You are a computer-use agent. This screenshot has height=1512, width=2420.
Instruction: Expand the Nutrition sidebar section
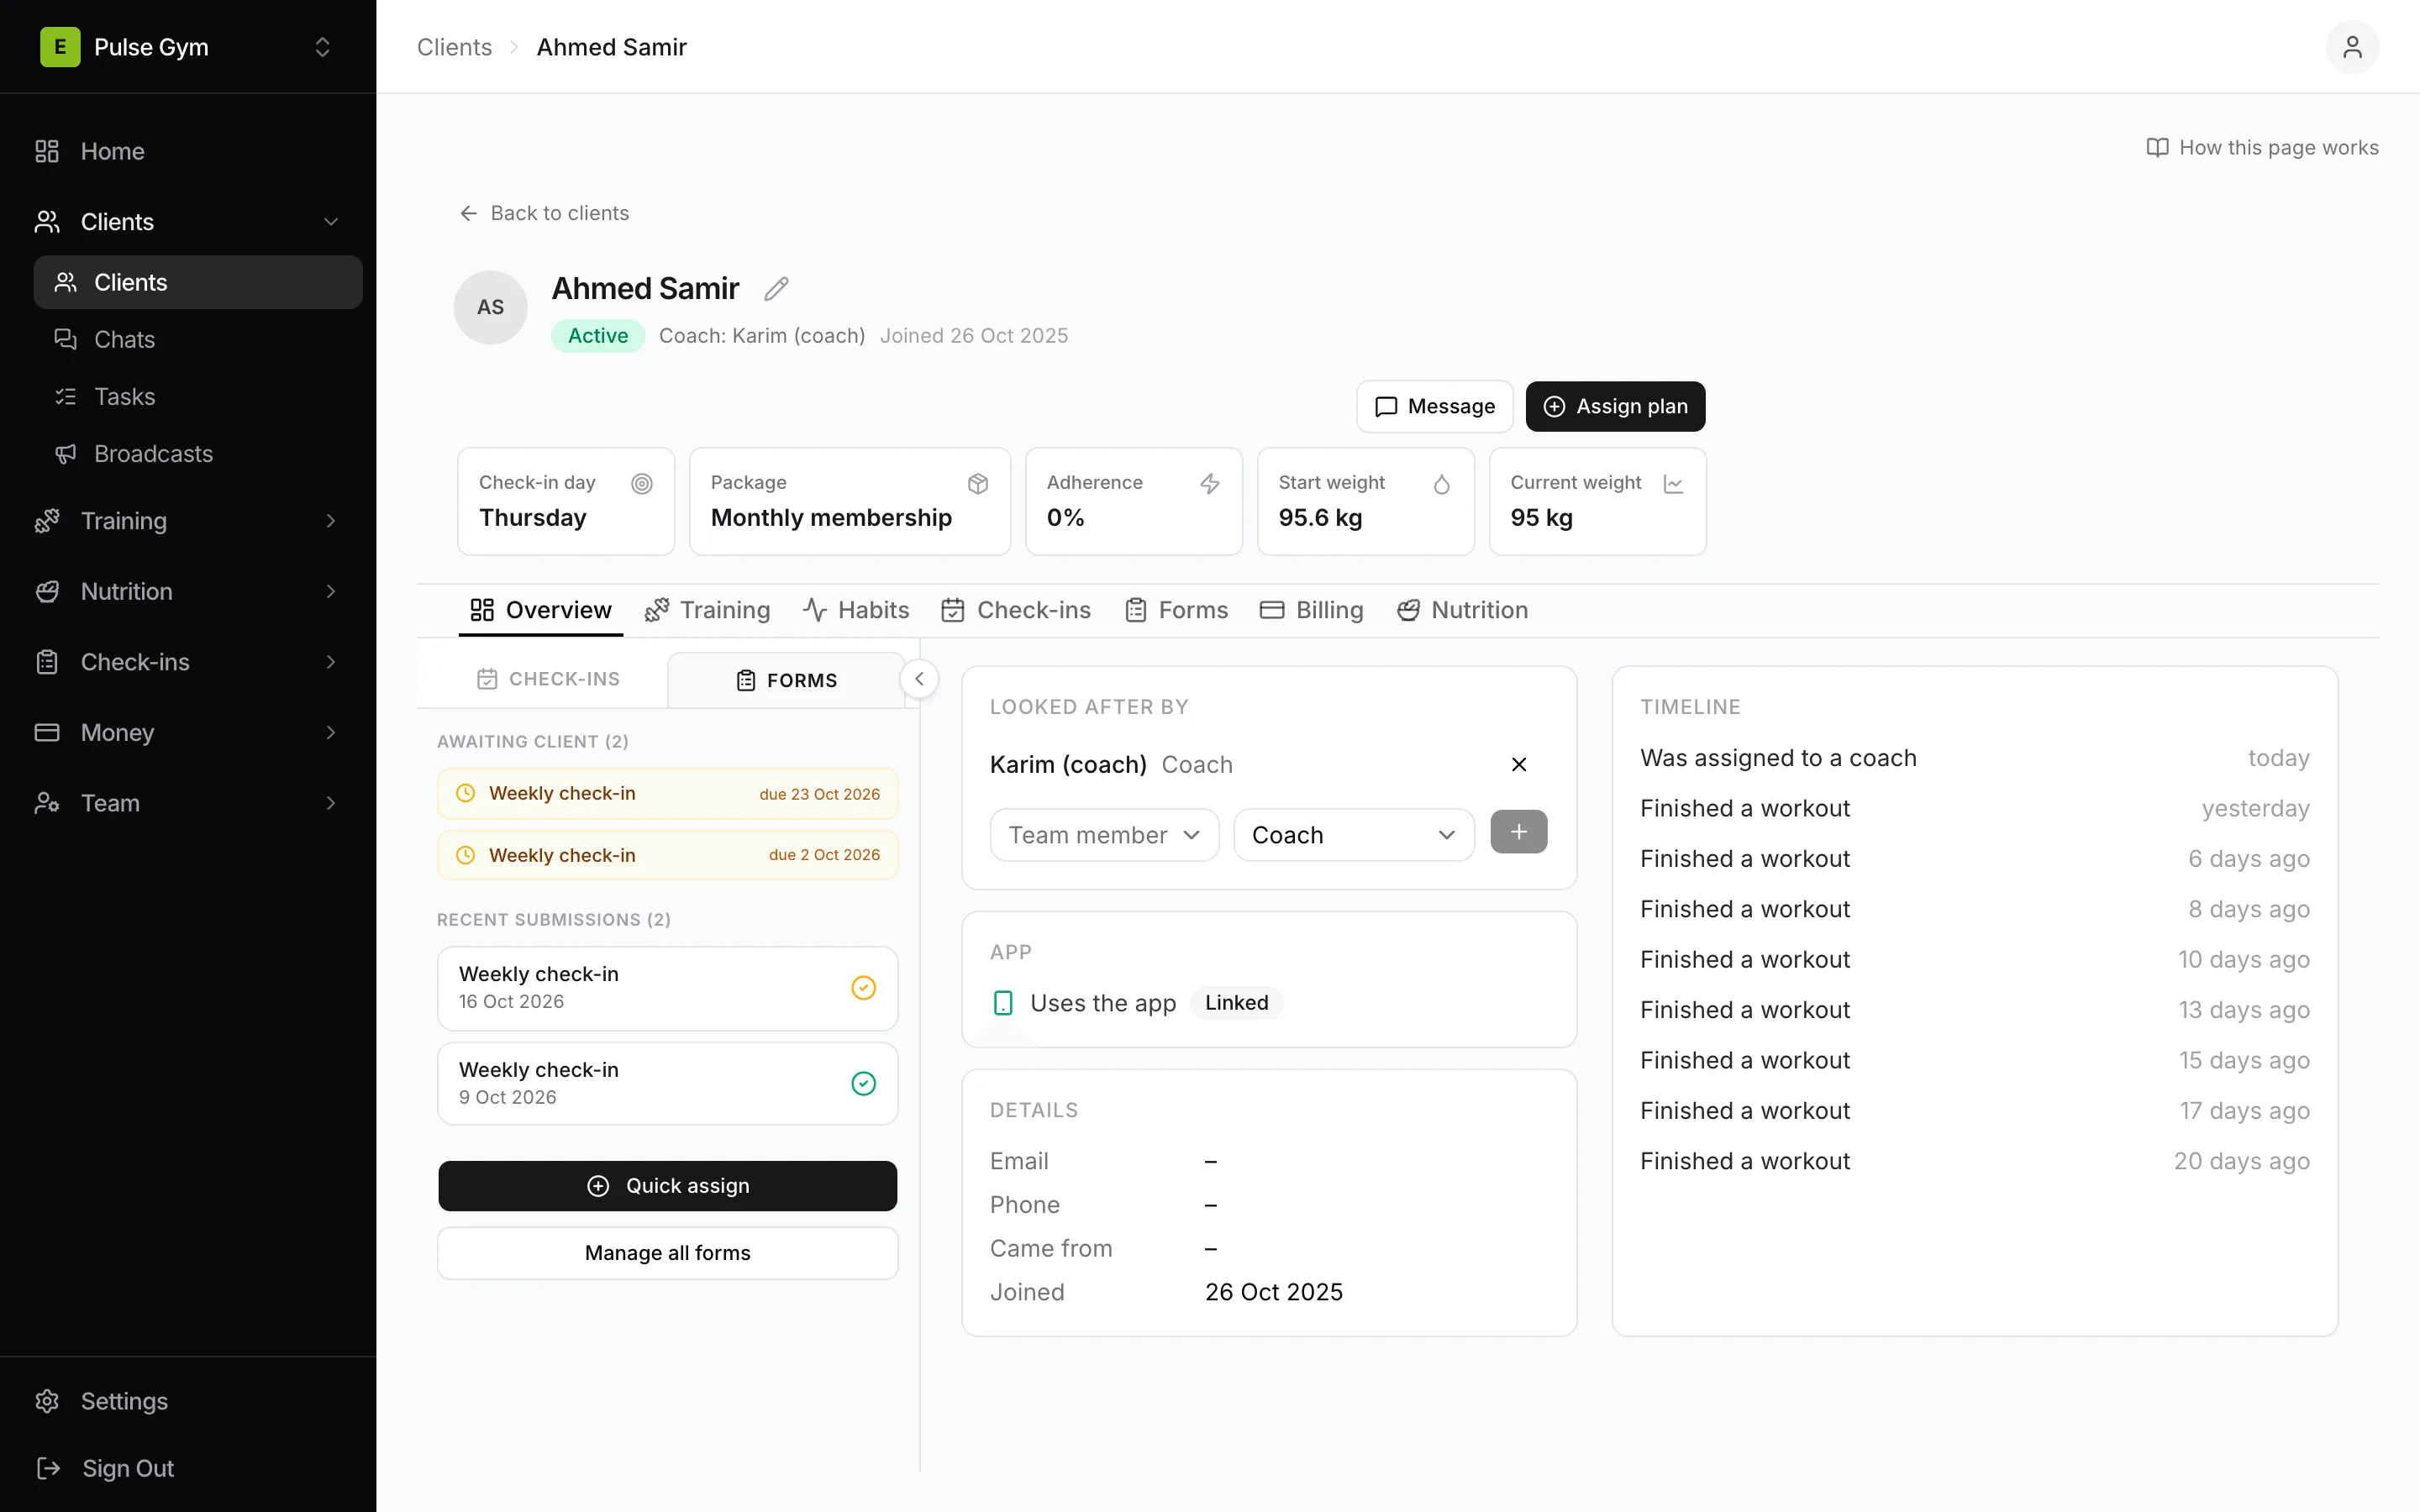(x=331, y=592)
